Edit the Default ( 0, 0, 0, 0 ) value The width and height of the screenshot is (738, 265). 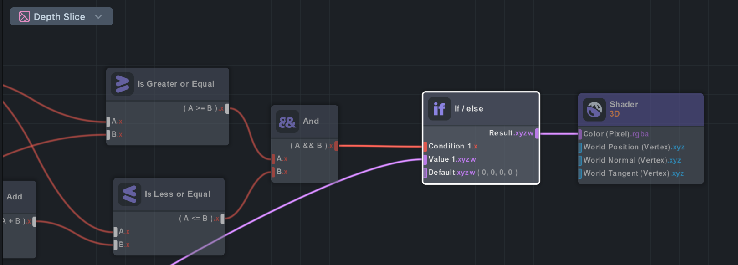497,173
